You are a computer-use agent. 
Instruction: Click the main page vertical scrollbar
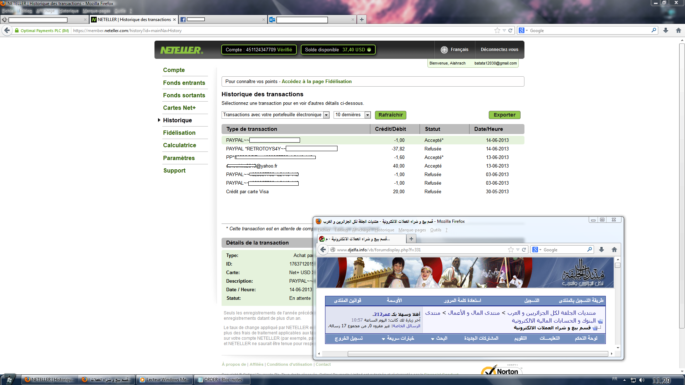pyautogui.click(x=682, y=185)
